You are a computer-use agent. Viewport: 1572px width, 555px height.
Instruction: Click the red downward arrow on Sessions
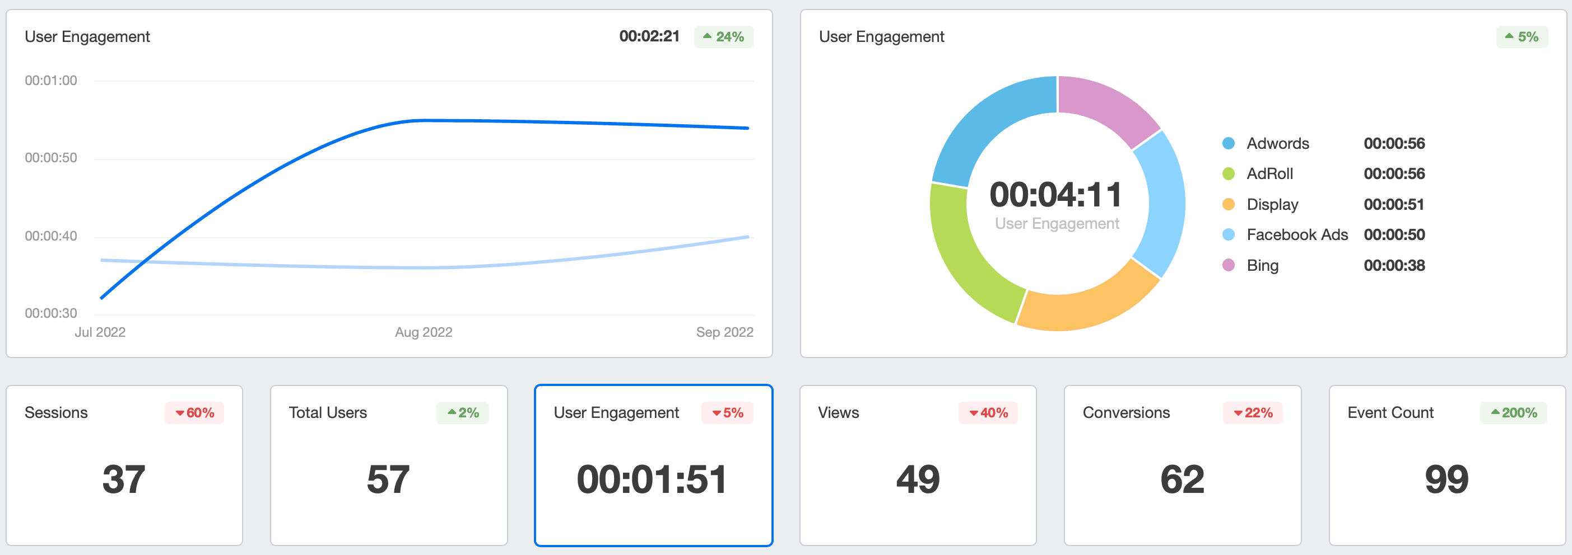click(x=180, y=413)
